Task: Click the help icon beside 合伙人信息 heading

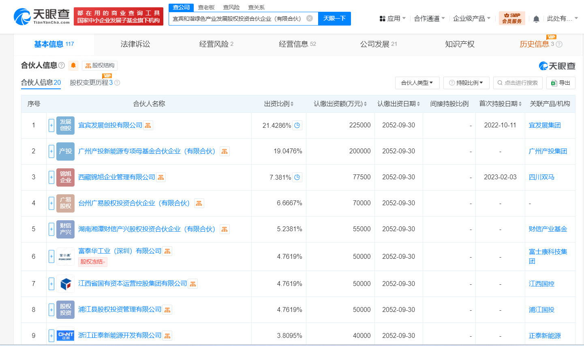Action: (x=62, y=65)
